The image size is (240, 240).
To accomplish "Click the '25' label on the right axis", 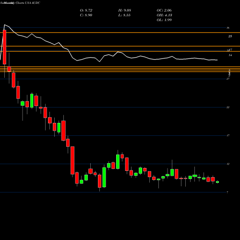I will tap(230, 36).
